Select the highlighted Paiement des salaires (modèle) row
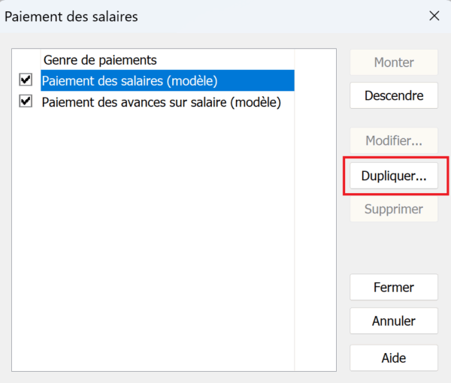 point(168,81)
